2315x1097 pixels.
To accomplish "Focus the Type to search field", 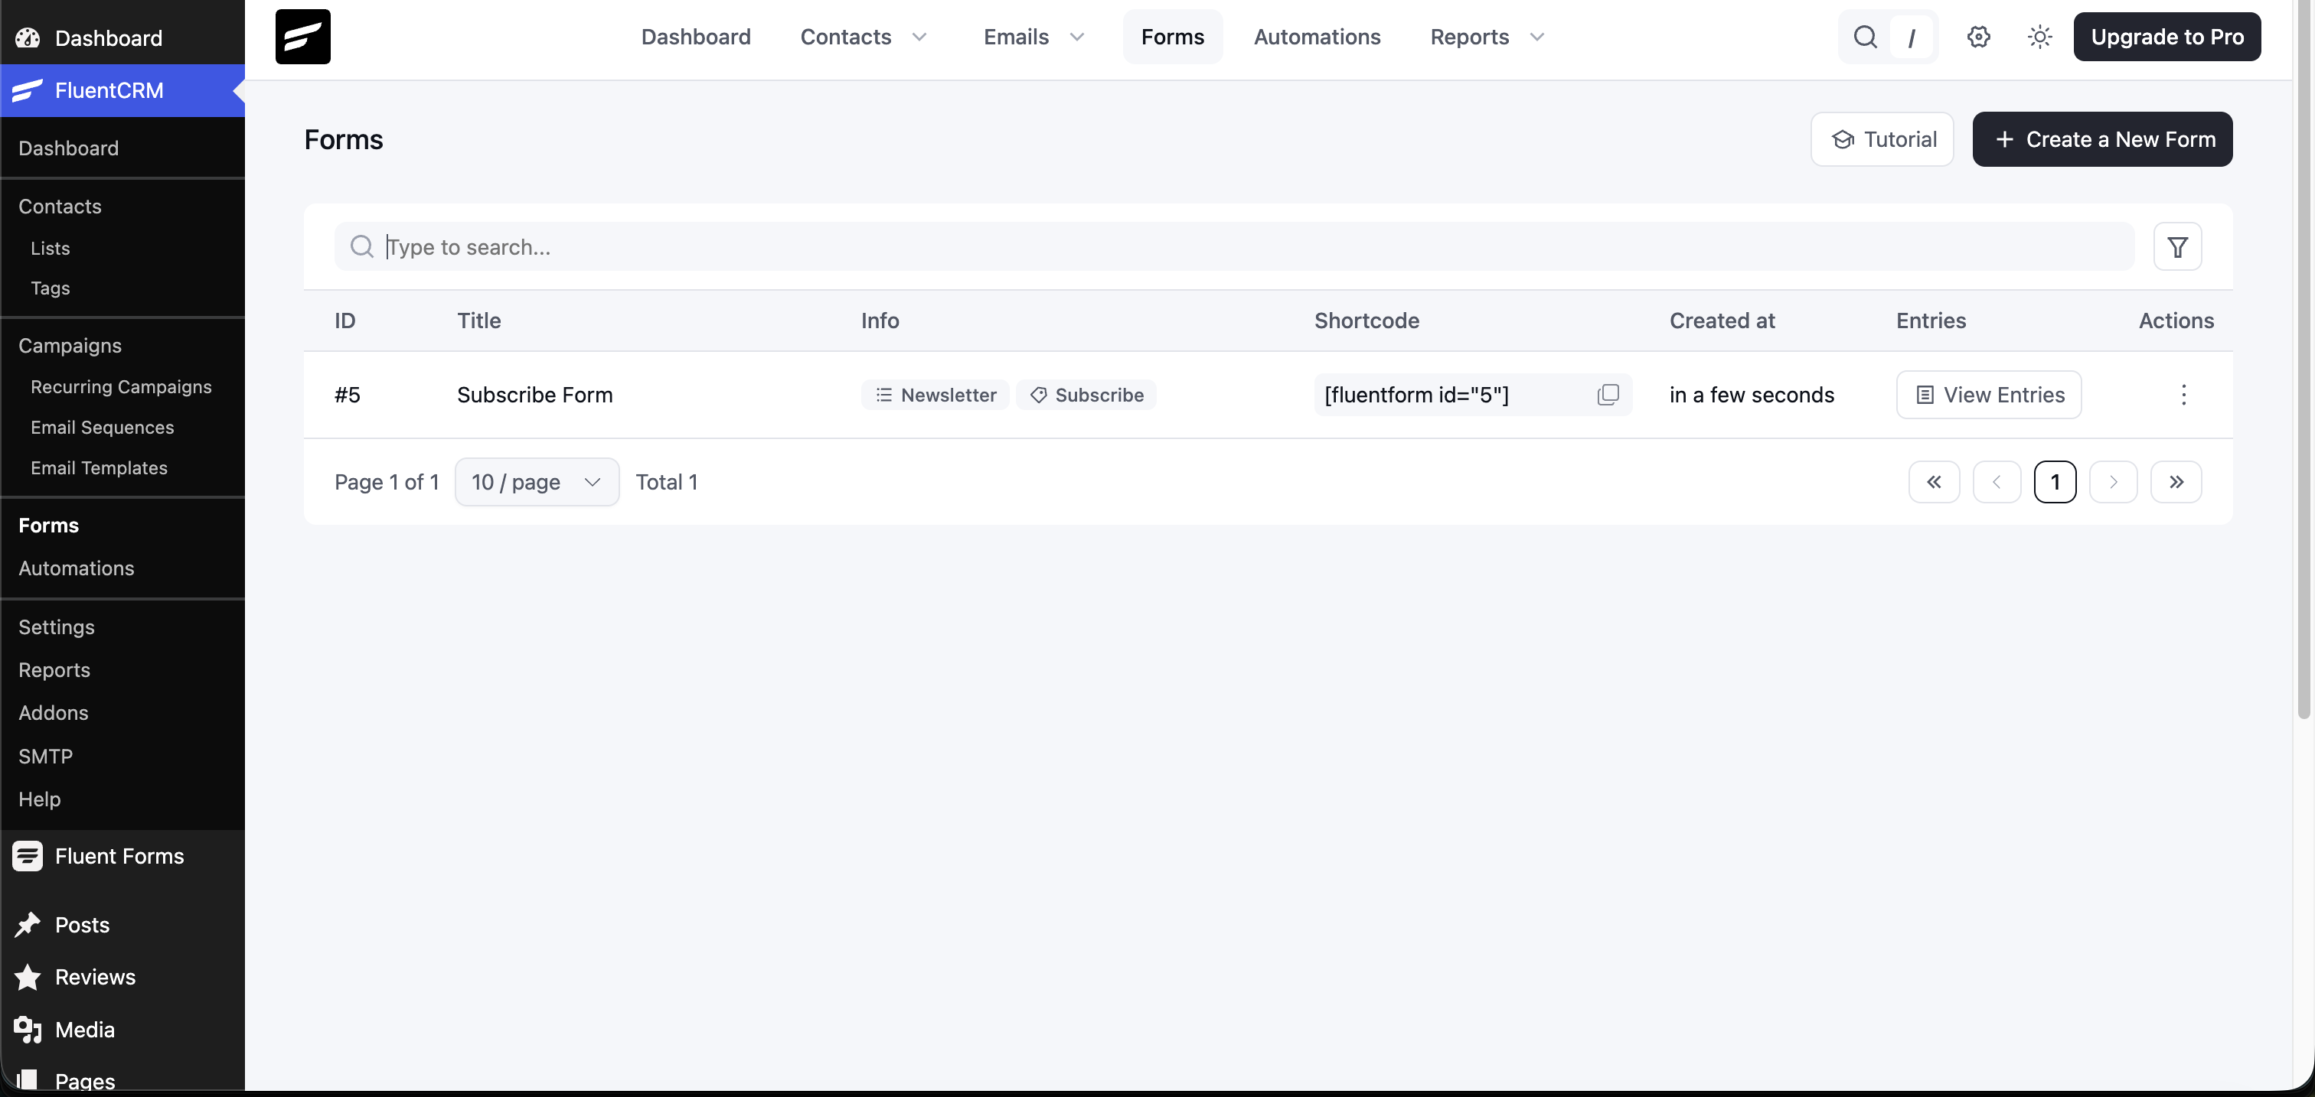I will 1235,247.
